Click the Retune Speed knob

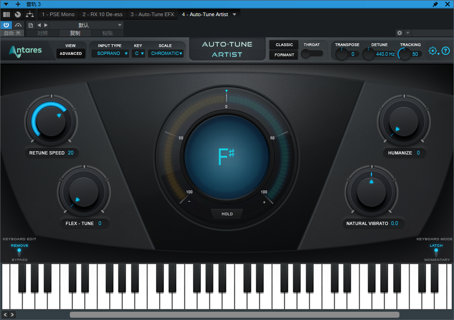51,121
